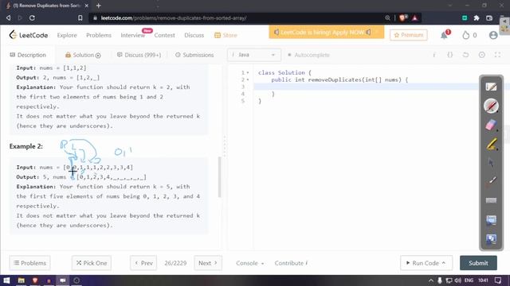Click the streak flame icon
510x286 pixels.
(x=465, y=35)
